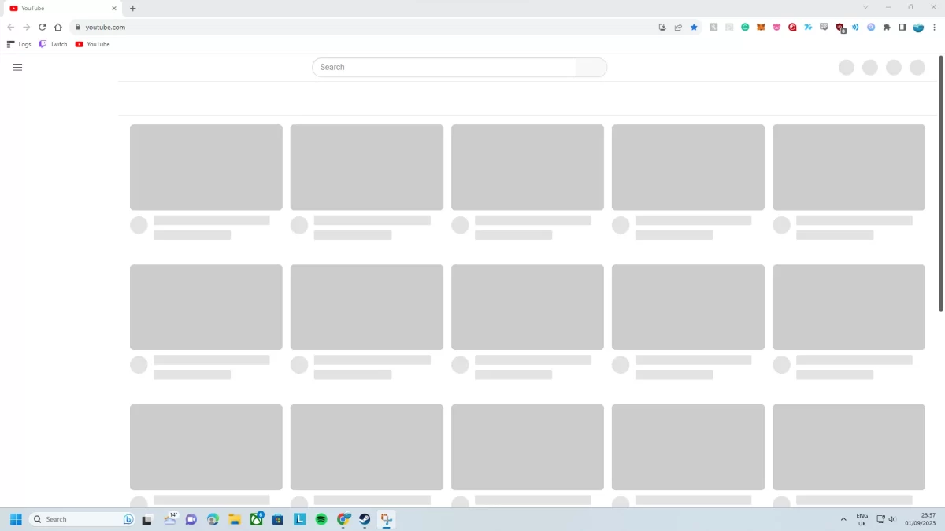Expand hidden icons in the system tray
This screenshot has width=945, height=531.
click(843, 519)
